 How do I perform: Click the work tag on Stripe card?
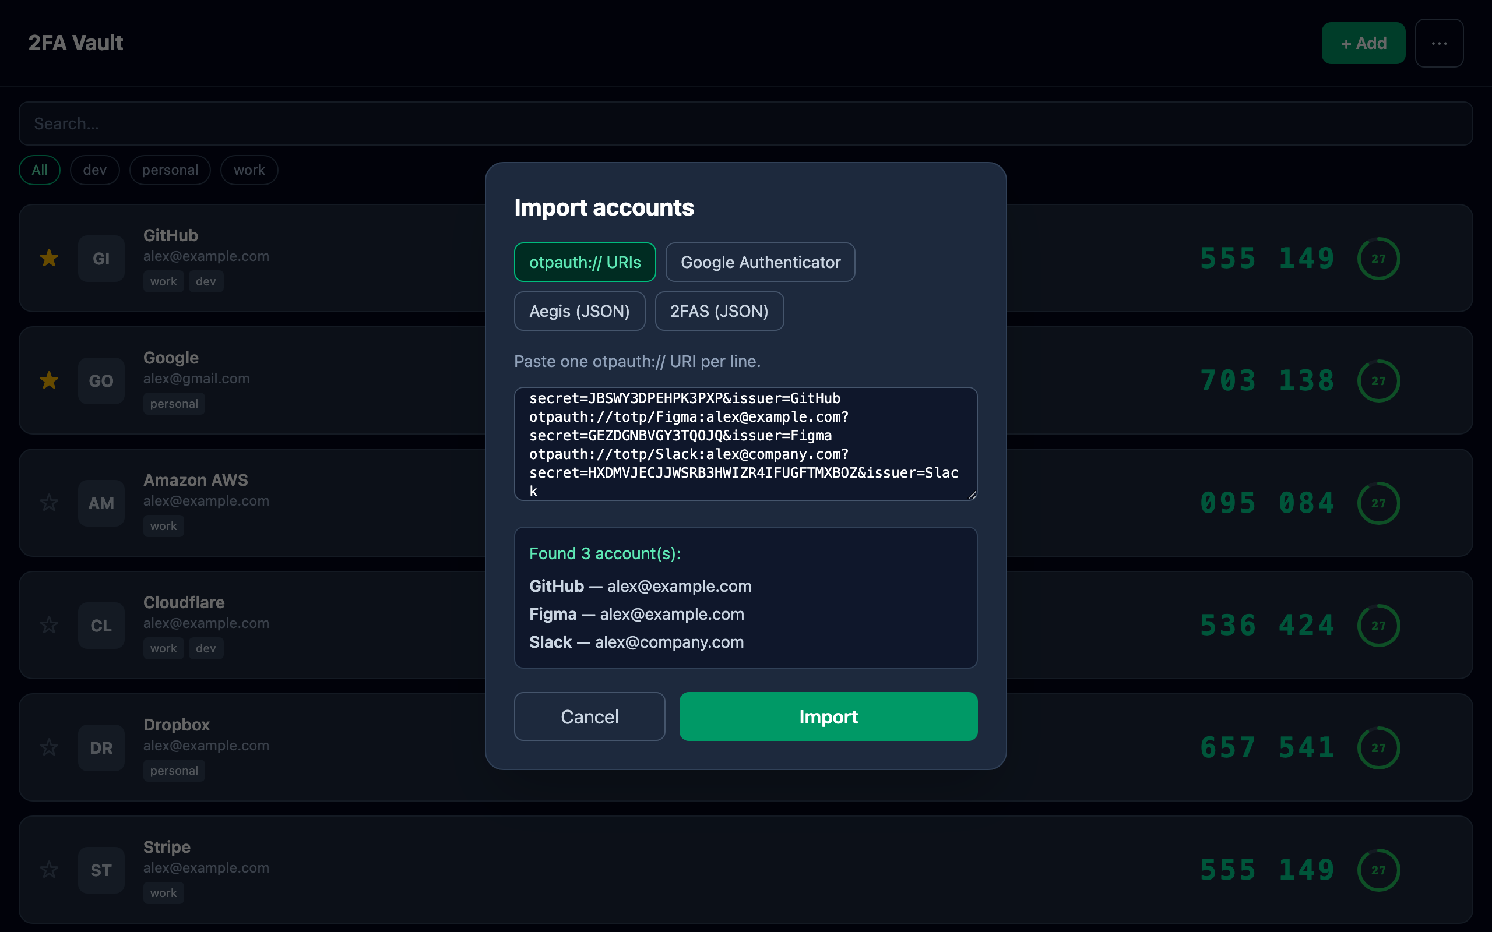[163, 892]
